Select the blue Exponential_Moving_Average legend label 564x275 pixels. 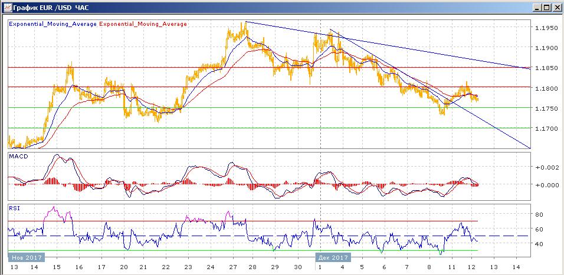[52, 24]
